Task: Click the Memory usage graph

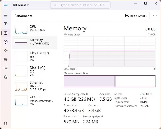Action: [x=109, y=52]
